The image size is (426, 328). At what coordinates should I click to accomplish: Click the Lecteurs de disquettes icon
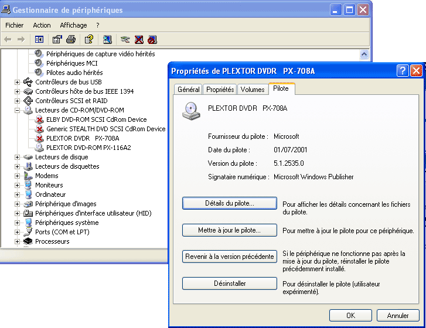(x=28, y=166)
